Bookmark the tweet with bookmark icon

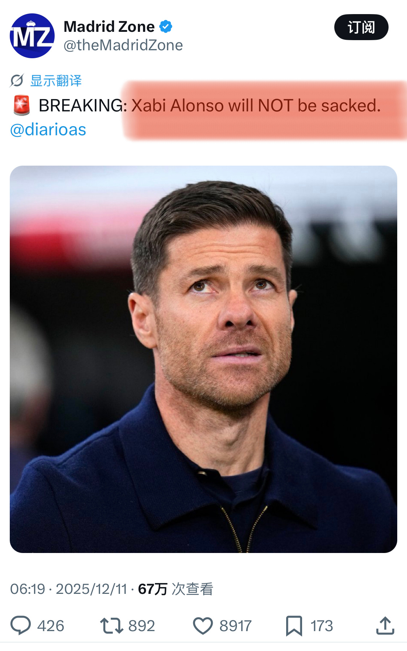pos(294,626)
